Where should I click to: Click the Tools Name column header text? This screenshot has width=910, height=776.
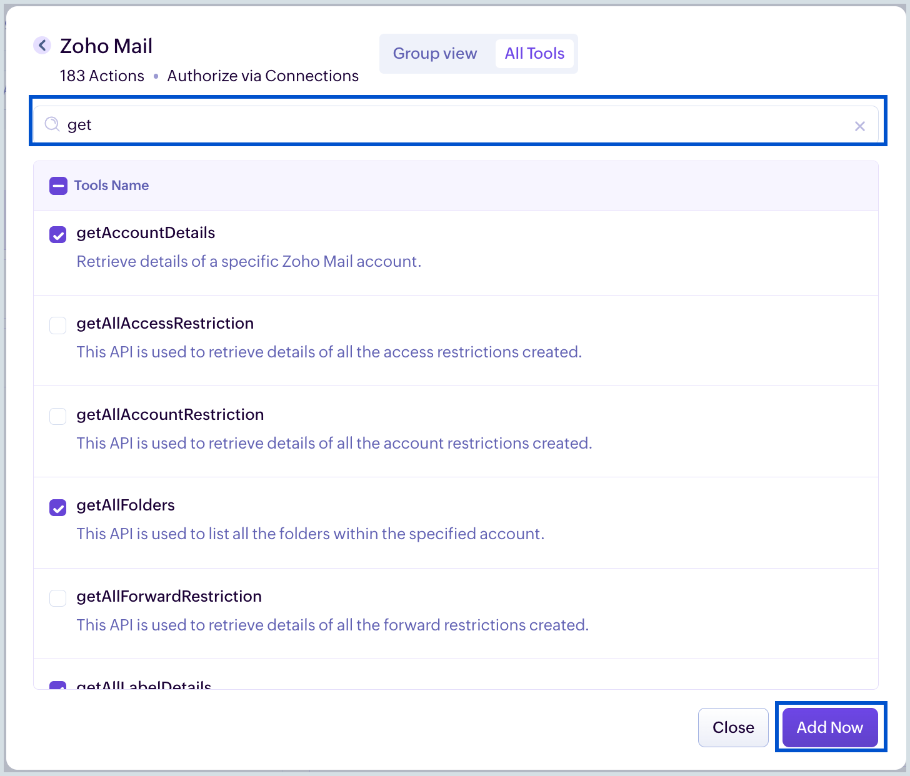(111, 186)
